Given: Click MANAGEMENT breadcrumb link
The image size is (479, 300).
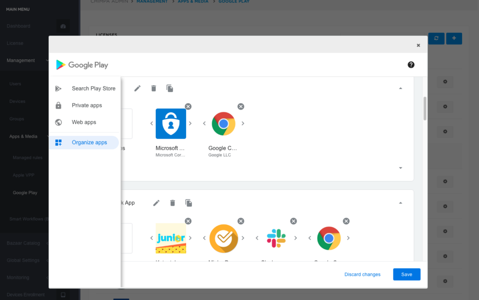Looking at the screenshot, I should [x=152, y=1].
